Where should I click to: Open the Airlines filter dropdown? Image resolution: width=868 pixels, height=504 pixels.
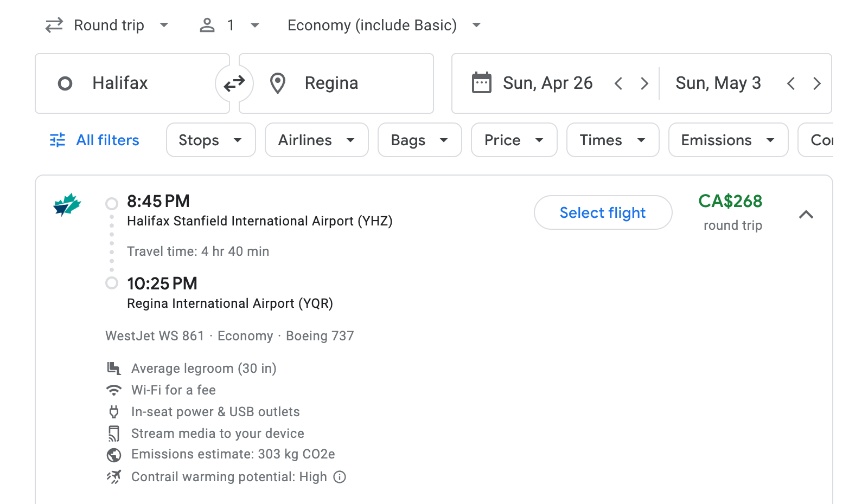coord(316,140)
